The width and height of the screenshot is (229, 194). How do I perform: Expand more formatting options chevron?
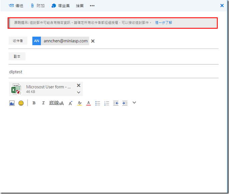(x=134, y=103)
